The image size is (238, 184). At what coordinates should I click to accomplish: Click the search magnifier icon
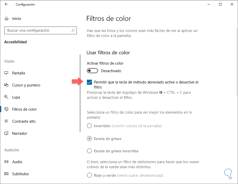73,30
